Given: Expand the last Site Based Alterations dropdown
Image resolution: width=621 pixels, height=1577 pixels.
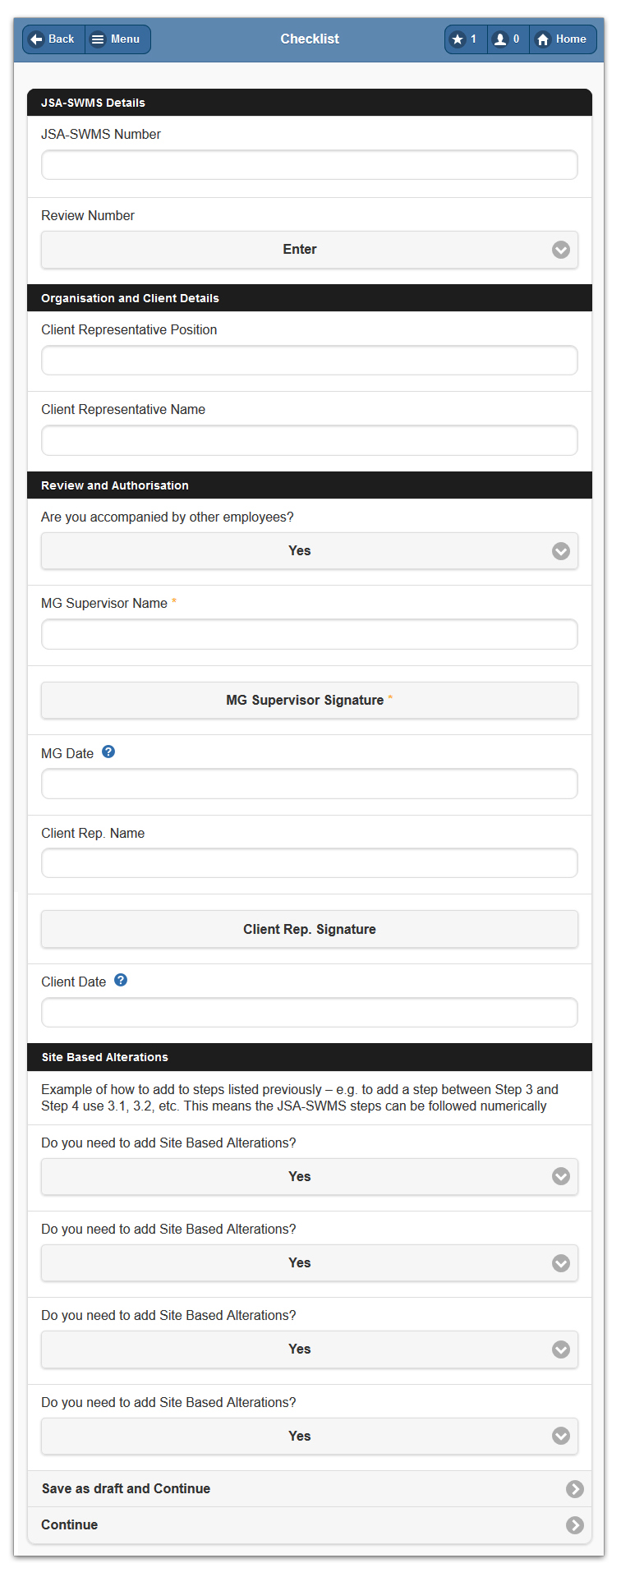Looking at the screenshot, I should [310, 1436].
